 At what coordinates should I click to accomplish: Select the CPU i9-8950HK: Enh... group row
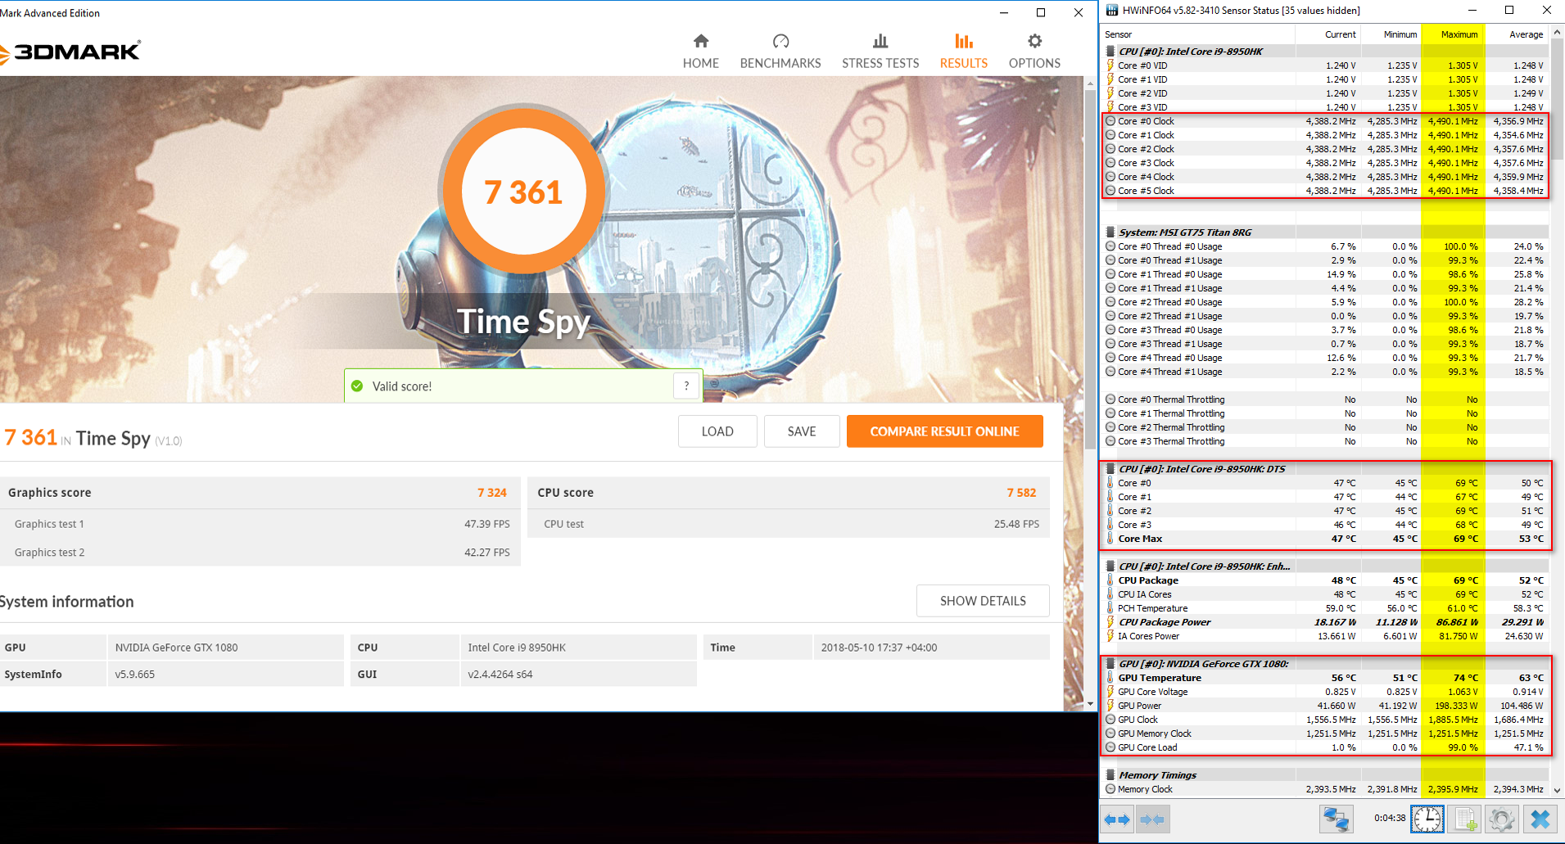coord(1325,566)
